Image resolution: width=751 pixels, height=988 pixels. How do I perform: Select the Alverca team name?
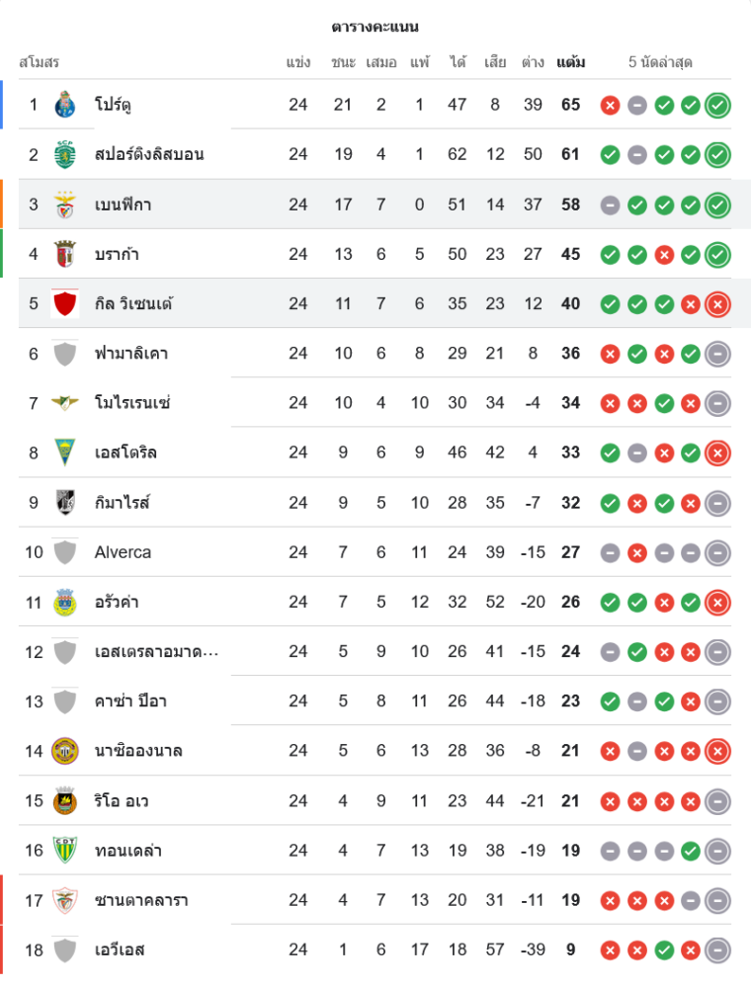123,552
